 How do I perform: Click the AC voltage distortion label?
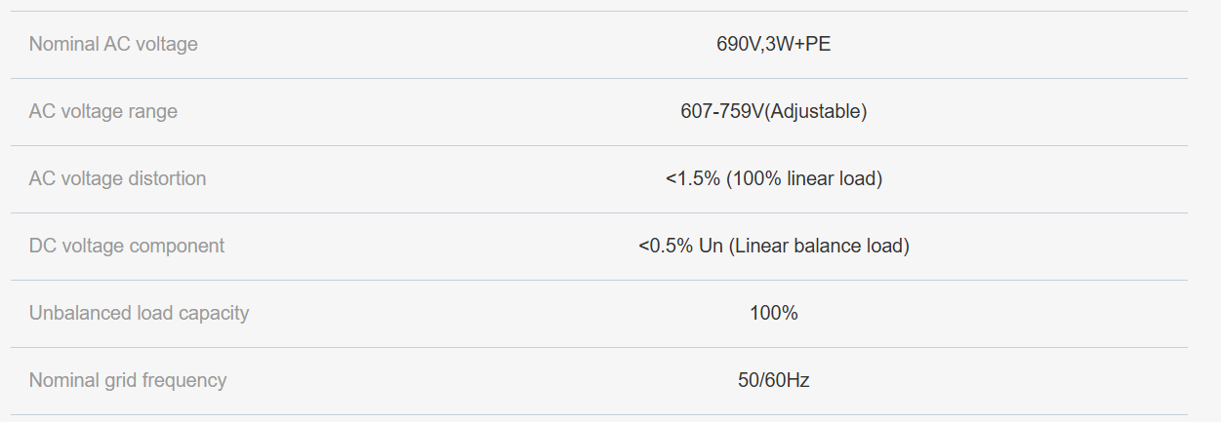coord(117,178)
